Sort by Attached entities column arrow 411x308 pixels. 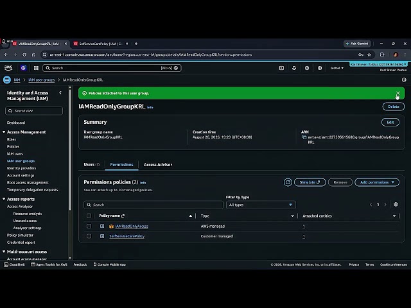(x=394, y=216)
